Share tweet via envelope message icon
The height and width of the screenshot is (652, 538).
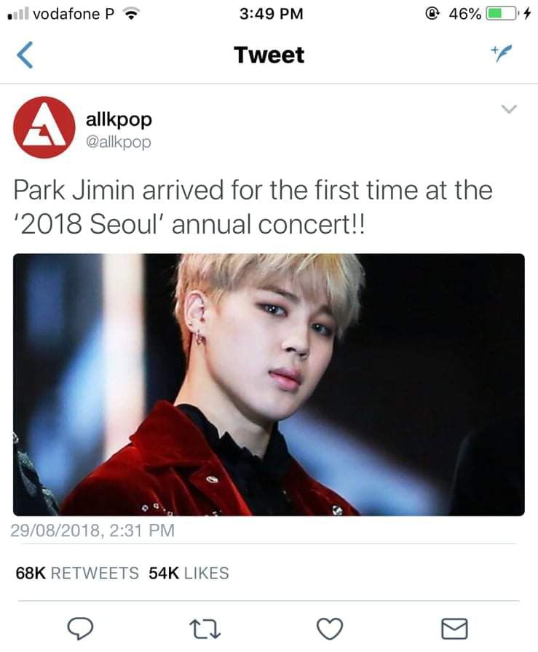pos(454,628)
